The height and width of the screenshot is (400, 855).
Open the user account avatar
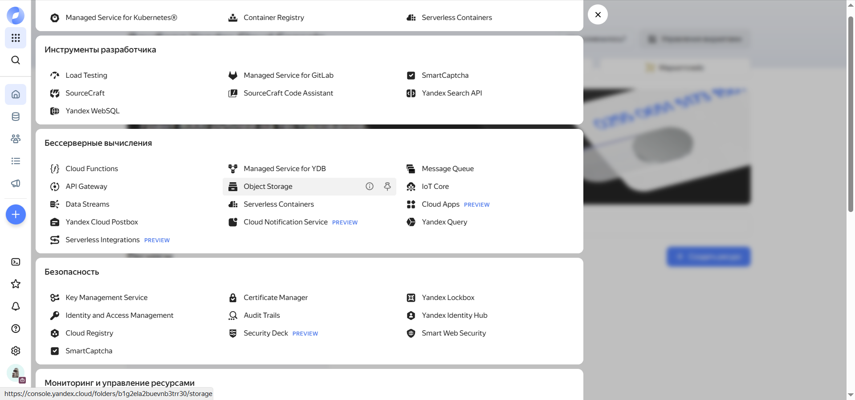pos(16,373)
